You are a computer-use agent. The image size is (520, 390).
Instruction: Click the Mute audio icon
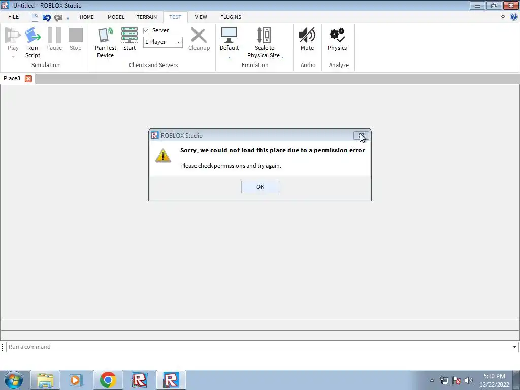click(x=307, y=35)
